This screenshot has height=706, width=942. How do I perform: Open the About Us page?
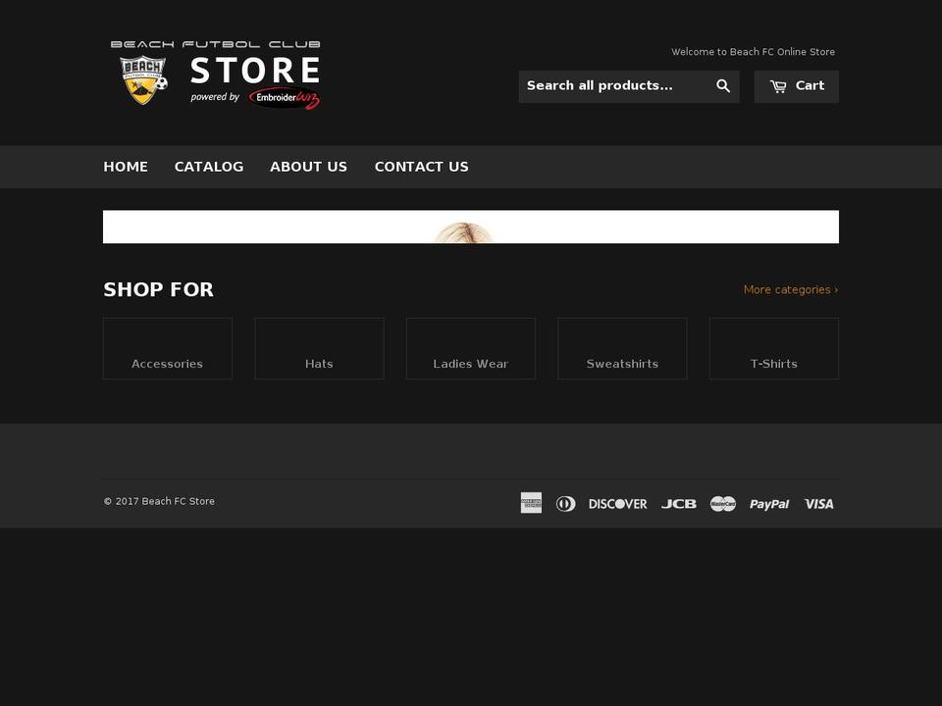(308, 167)
